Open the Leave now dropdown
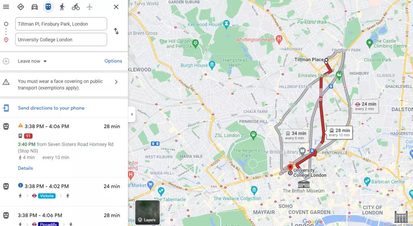This screenshot has height=226, width=413. coord(33,61)
